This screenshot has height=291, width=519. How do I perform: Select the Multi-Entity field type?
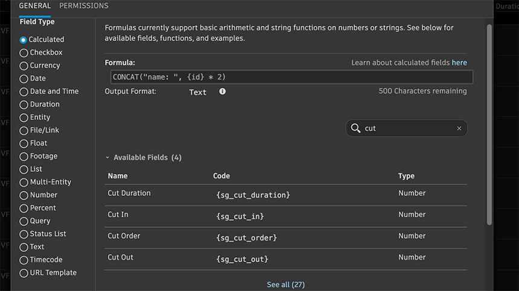(24, 183)
